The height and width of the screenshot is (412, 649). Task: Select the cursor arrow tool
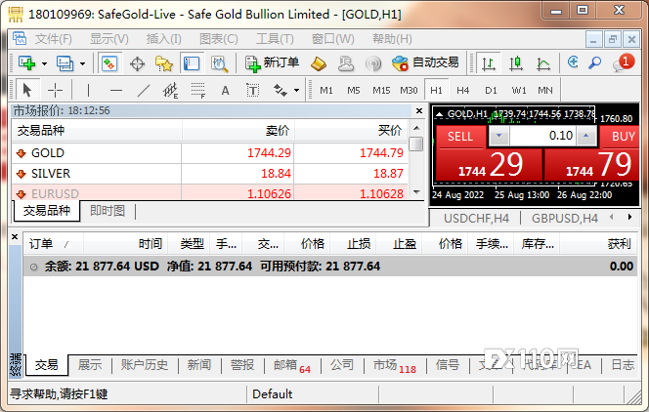click(27, 90)
